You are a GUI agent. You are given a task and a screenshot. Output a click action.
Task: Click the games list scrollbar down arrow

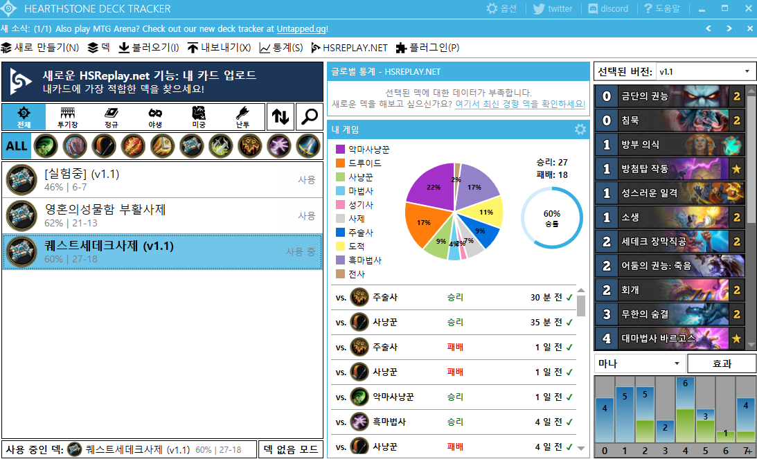pyautogui.click(x=581, y=449)
